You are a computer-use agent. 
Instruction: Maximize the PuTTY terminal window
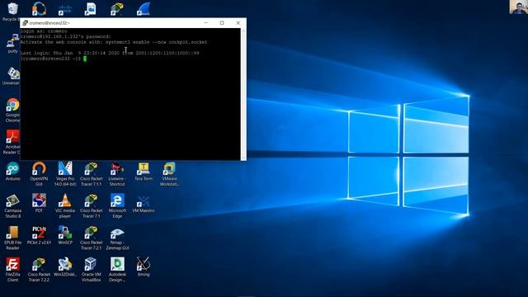222,23
